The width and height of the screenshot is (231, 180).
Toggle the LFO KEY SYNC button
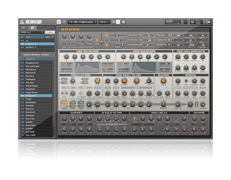pos(73,43)
